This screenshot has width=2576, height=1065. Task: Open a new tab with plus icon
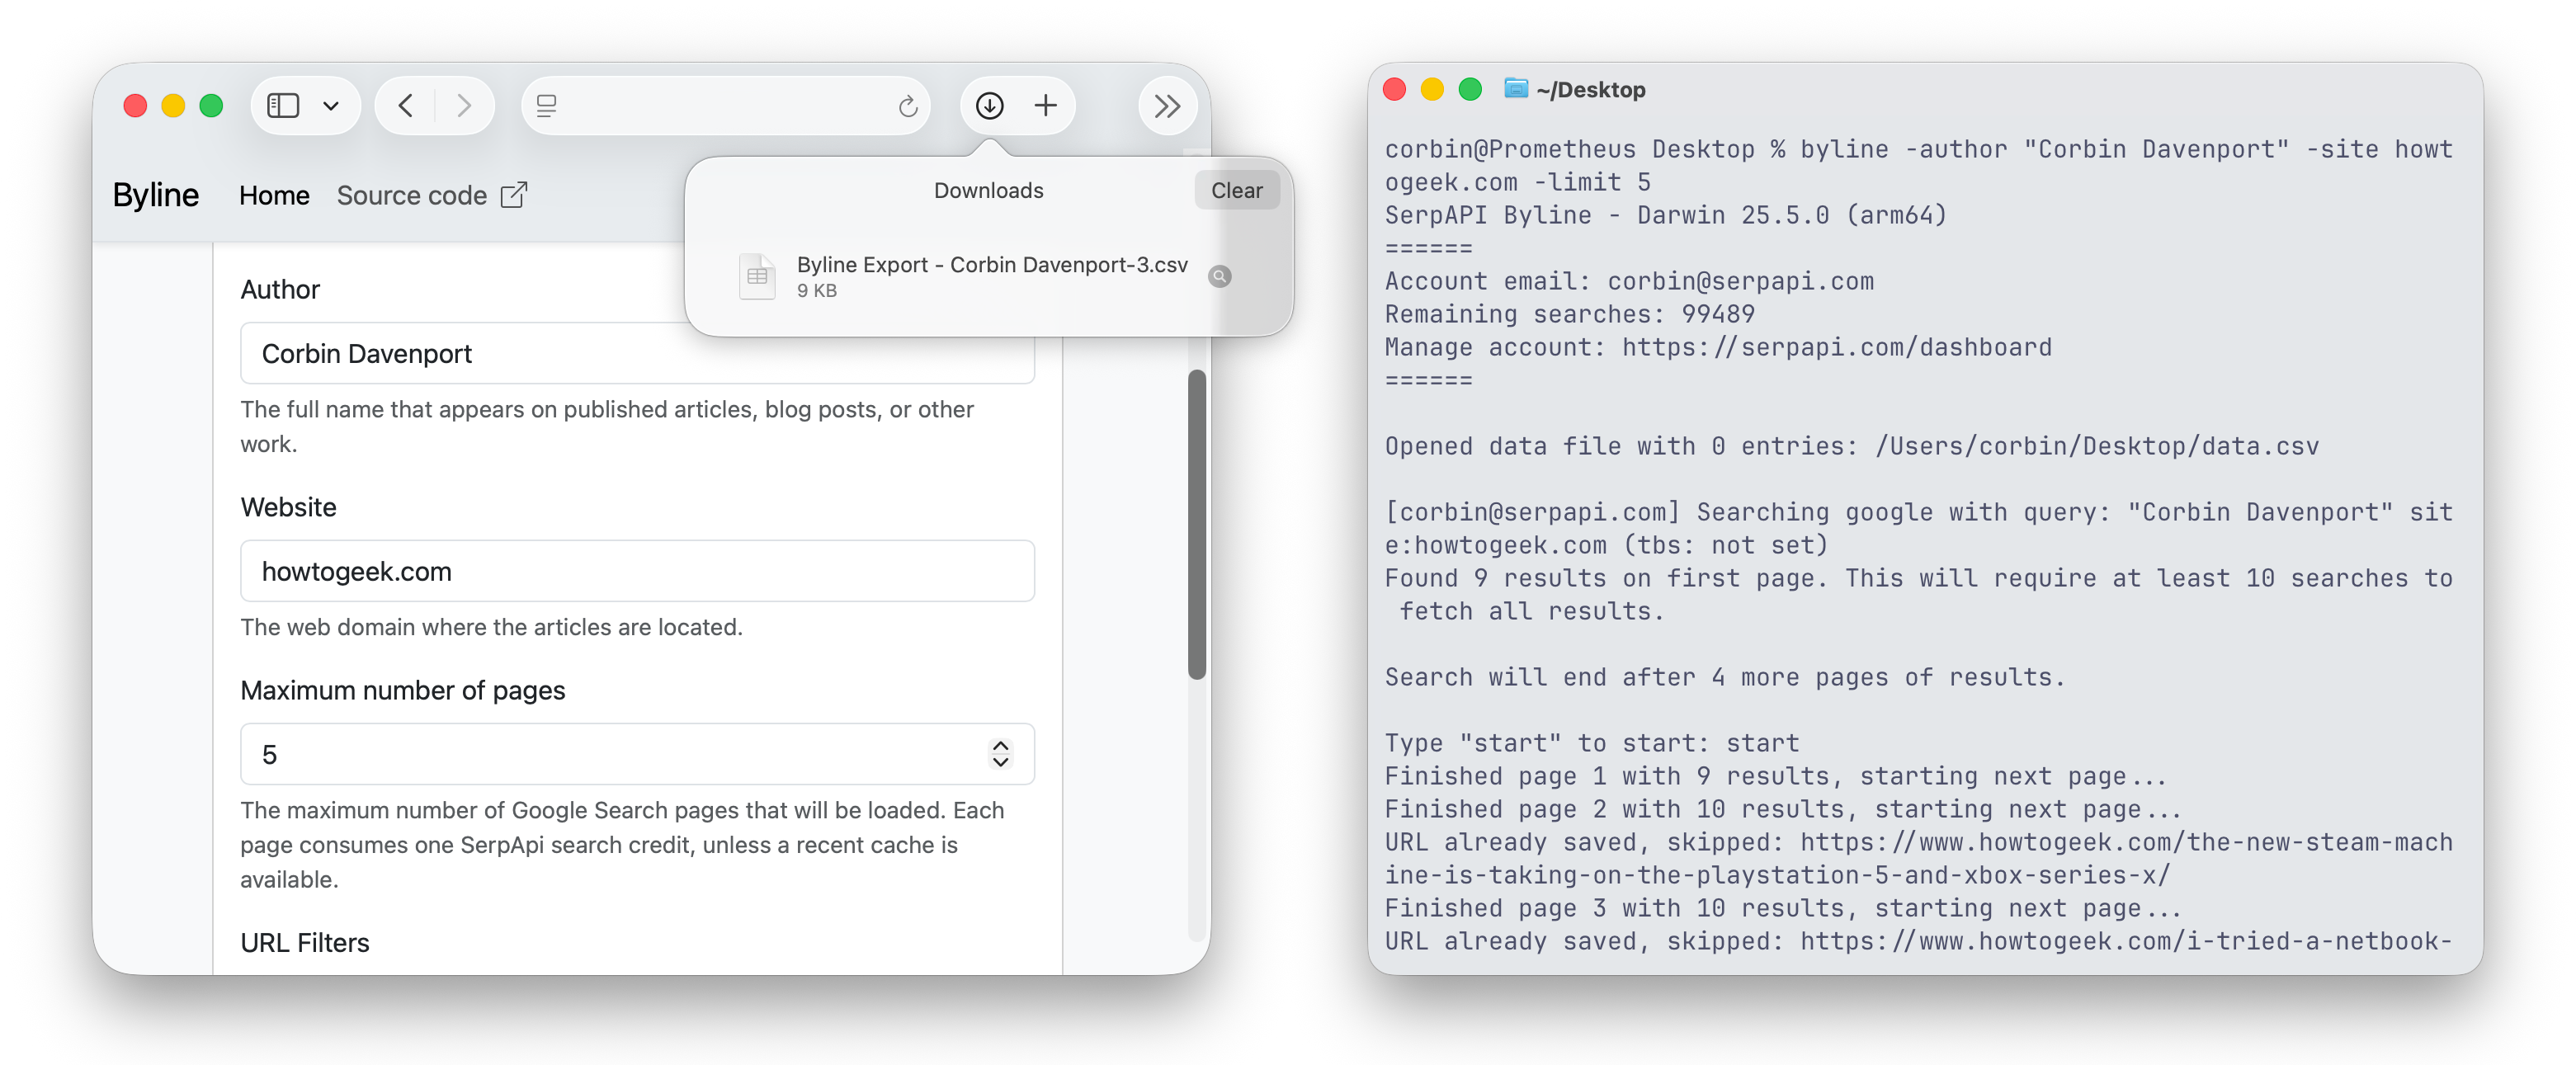tap(1045, 105)
